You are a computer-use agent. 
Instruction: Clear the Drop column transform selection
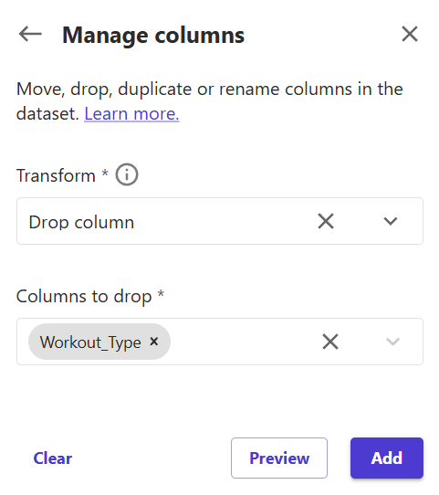point(326,221)
